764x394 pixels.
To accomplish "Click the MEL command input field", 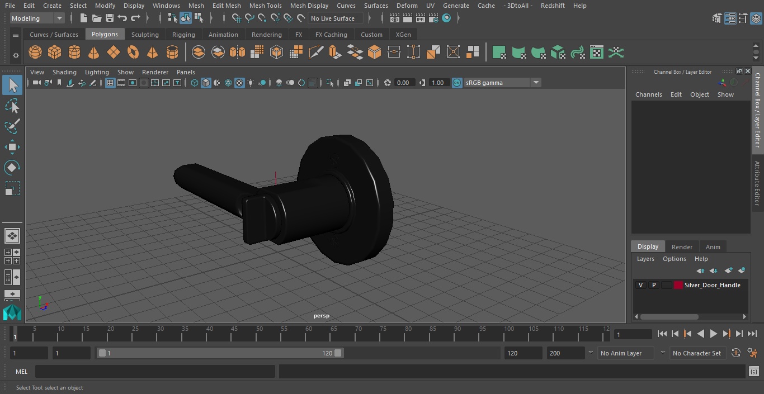I will tap(155, 372).
